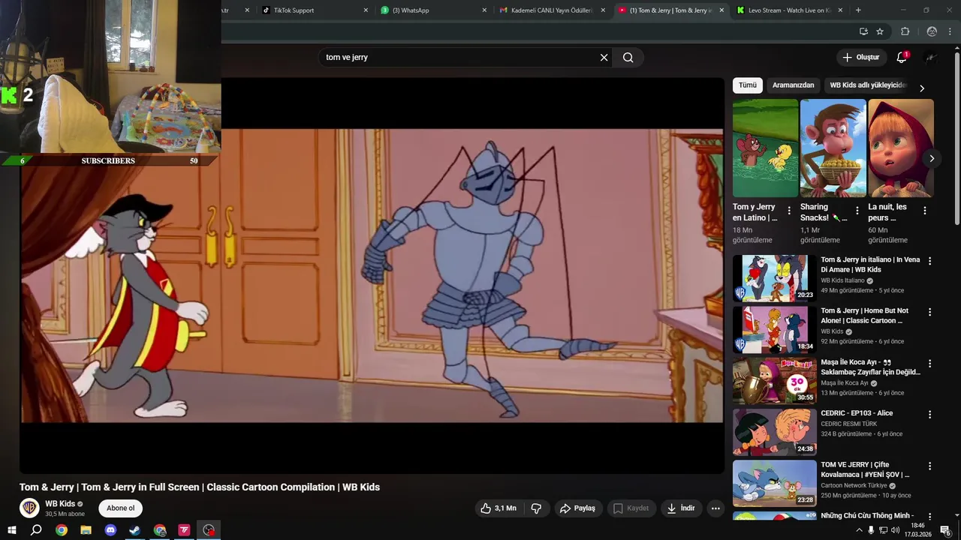Select the Aramanızdan filter chip

[793, 85]
